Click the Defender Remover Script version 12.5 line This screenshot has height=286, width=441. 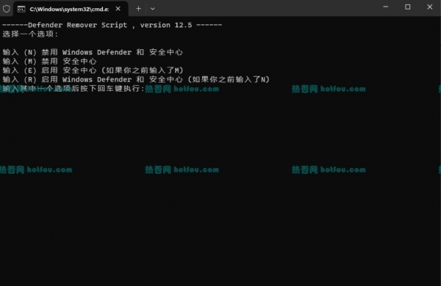[x=112, y=25]
